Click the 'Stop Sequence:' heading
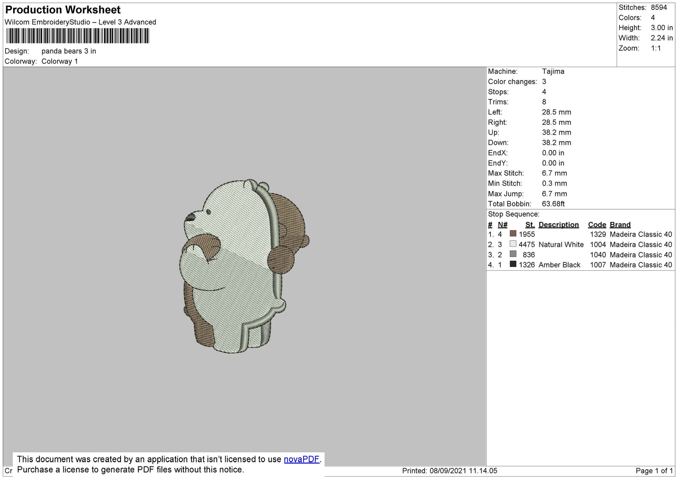Viewport: 678px width, 479px height. pos(513,214)
